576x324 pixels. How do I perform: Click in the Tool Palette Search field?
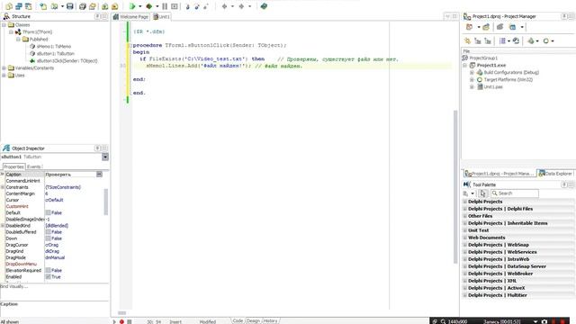click(515, 193)
